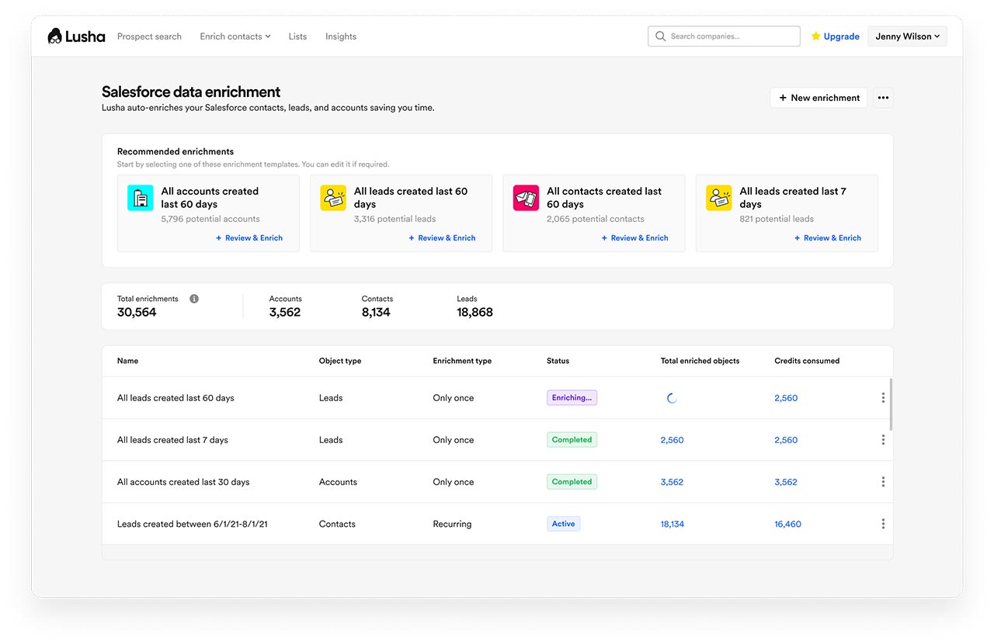
Task: Click Completed badge for All accounts created last 30 days
Action: [x=572, y=482]
